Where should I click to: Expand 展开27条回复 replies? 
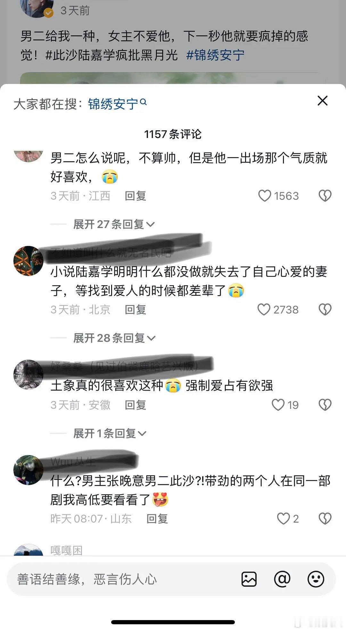(x=114, y=224)
